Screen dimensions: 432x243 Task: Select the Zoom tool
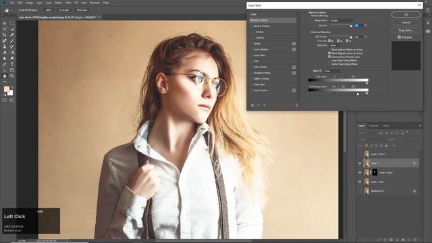tap(12, 76)
